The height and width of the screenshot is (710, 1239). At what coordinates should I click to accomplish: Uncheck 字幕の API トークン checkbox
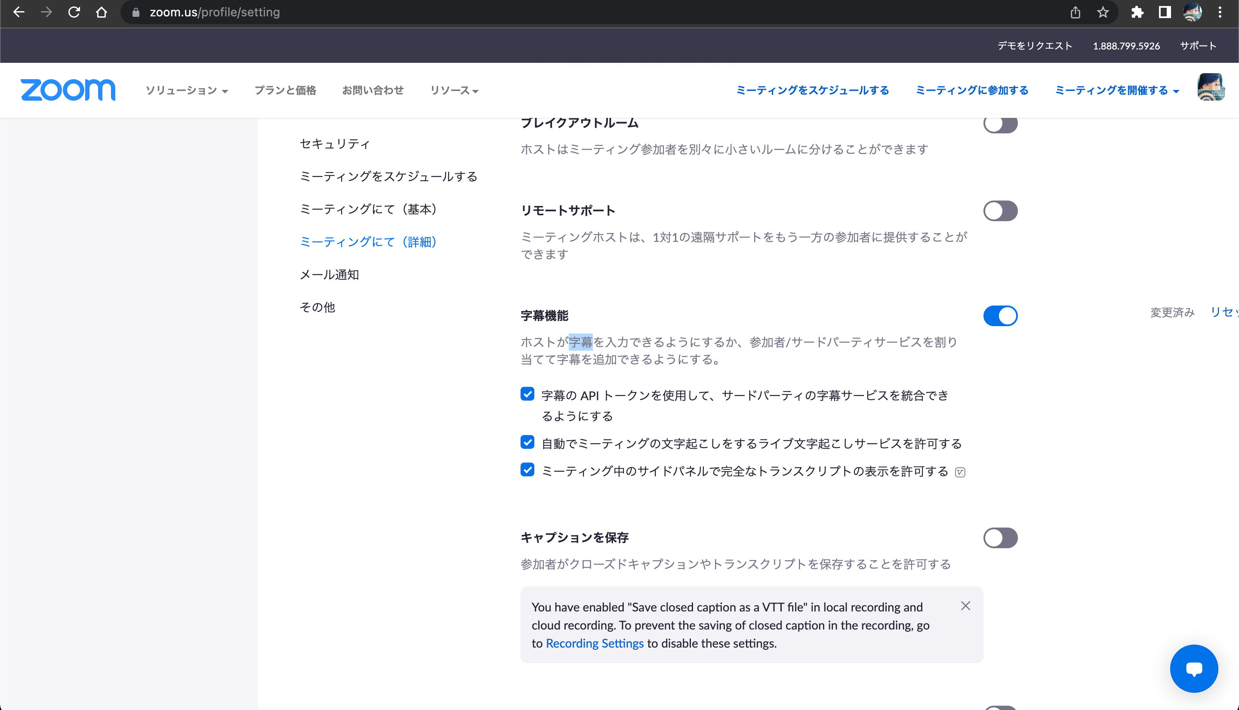(527, 394)
